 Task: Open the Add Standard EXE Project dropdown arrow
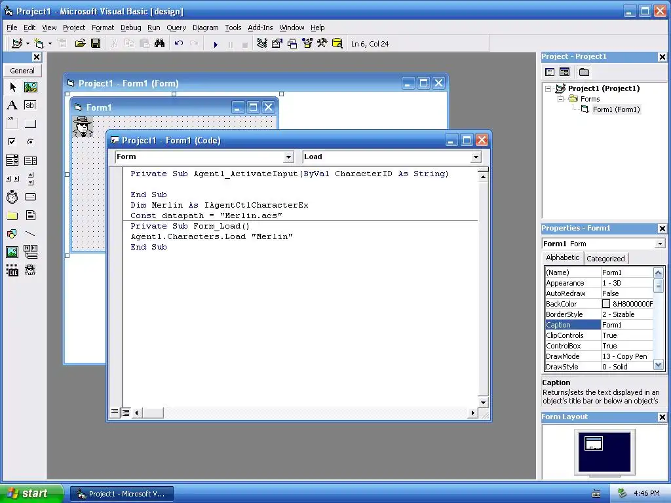[x=28, y=44]
